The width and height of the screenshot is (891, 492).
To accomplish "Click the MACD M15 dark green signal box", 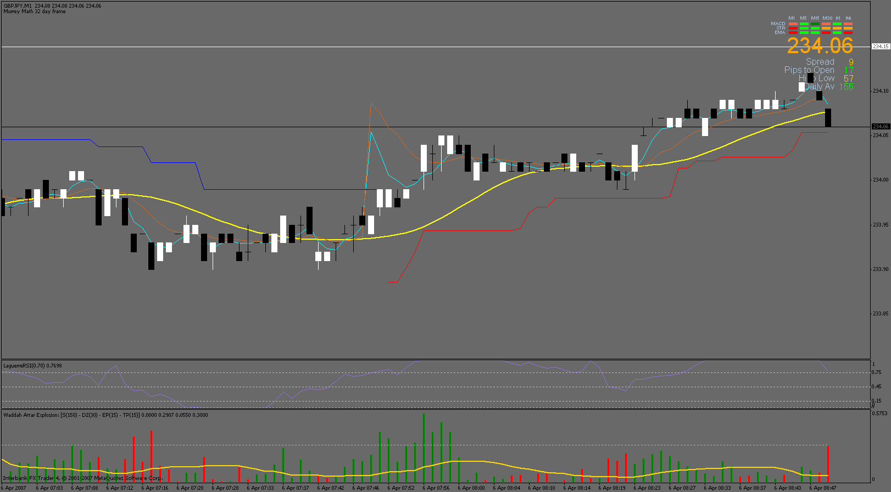I will (x=815, y=24).
